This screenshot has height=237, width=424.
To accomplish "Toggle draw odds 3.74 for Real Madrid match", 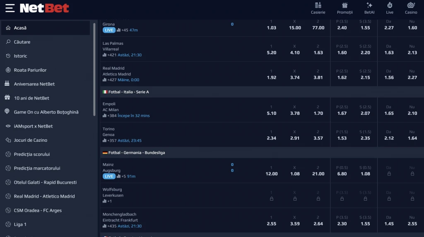I will pos(294,77).
